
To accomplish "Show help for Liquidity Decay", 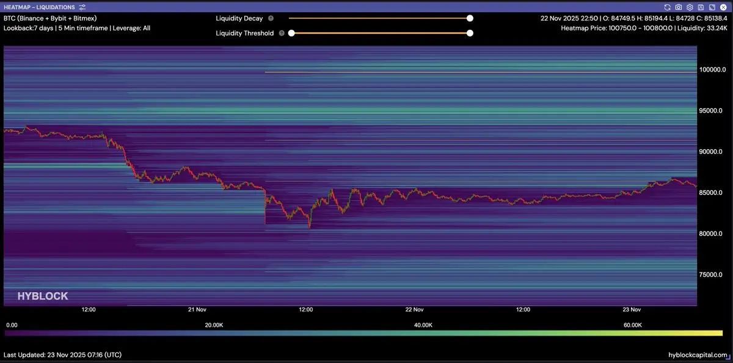I will (x=271, y=18).
